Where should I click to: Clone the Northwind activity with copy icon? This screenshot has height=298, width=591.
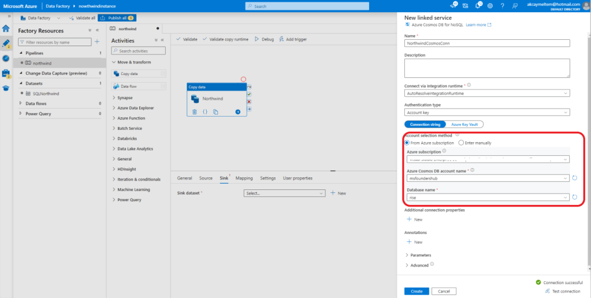click(215, 111)
